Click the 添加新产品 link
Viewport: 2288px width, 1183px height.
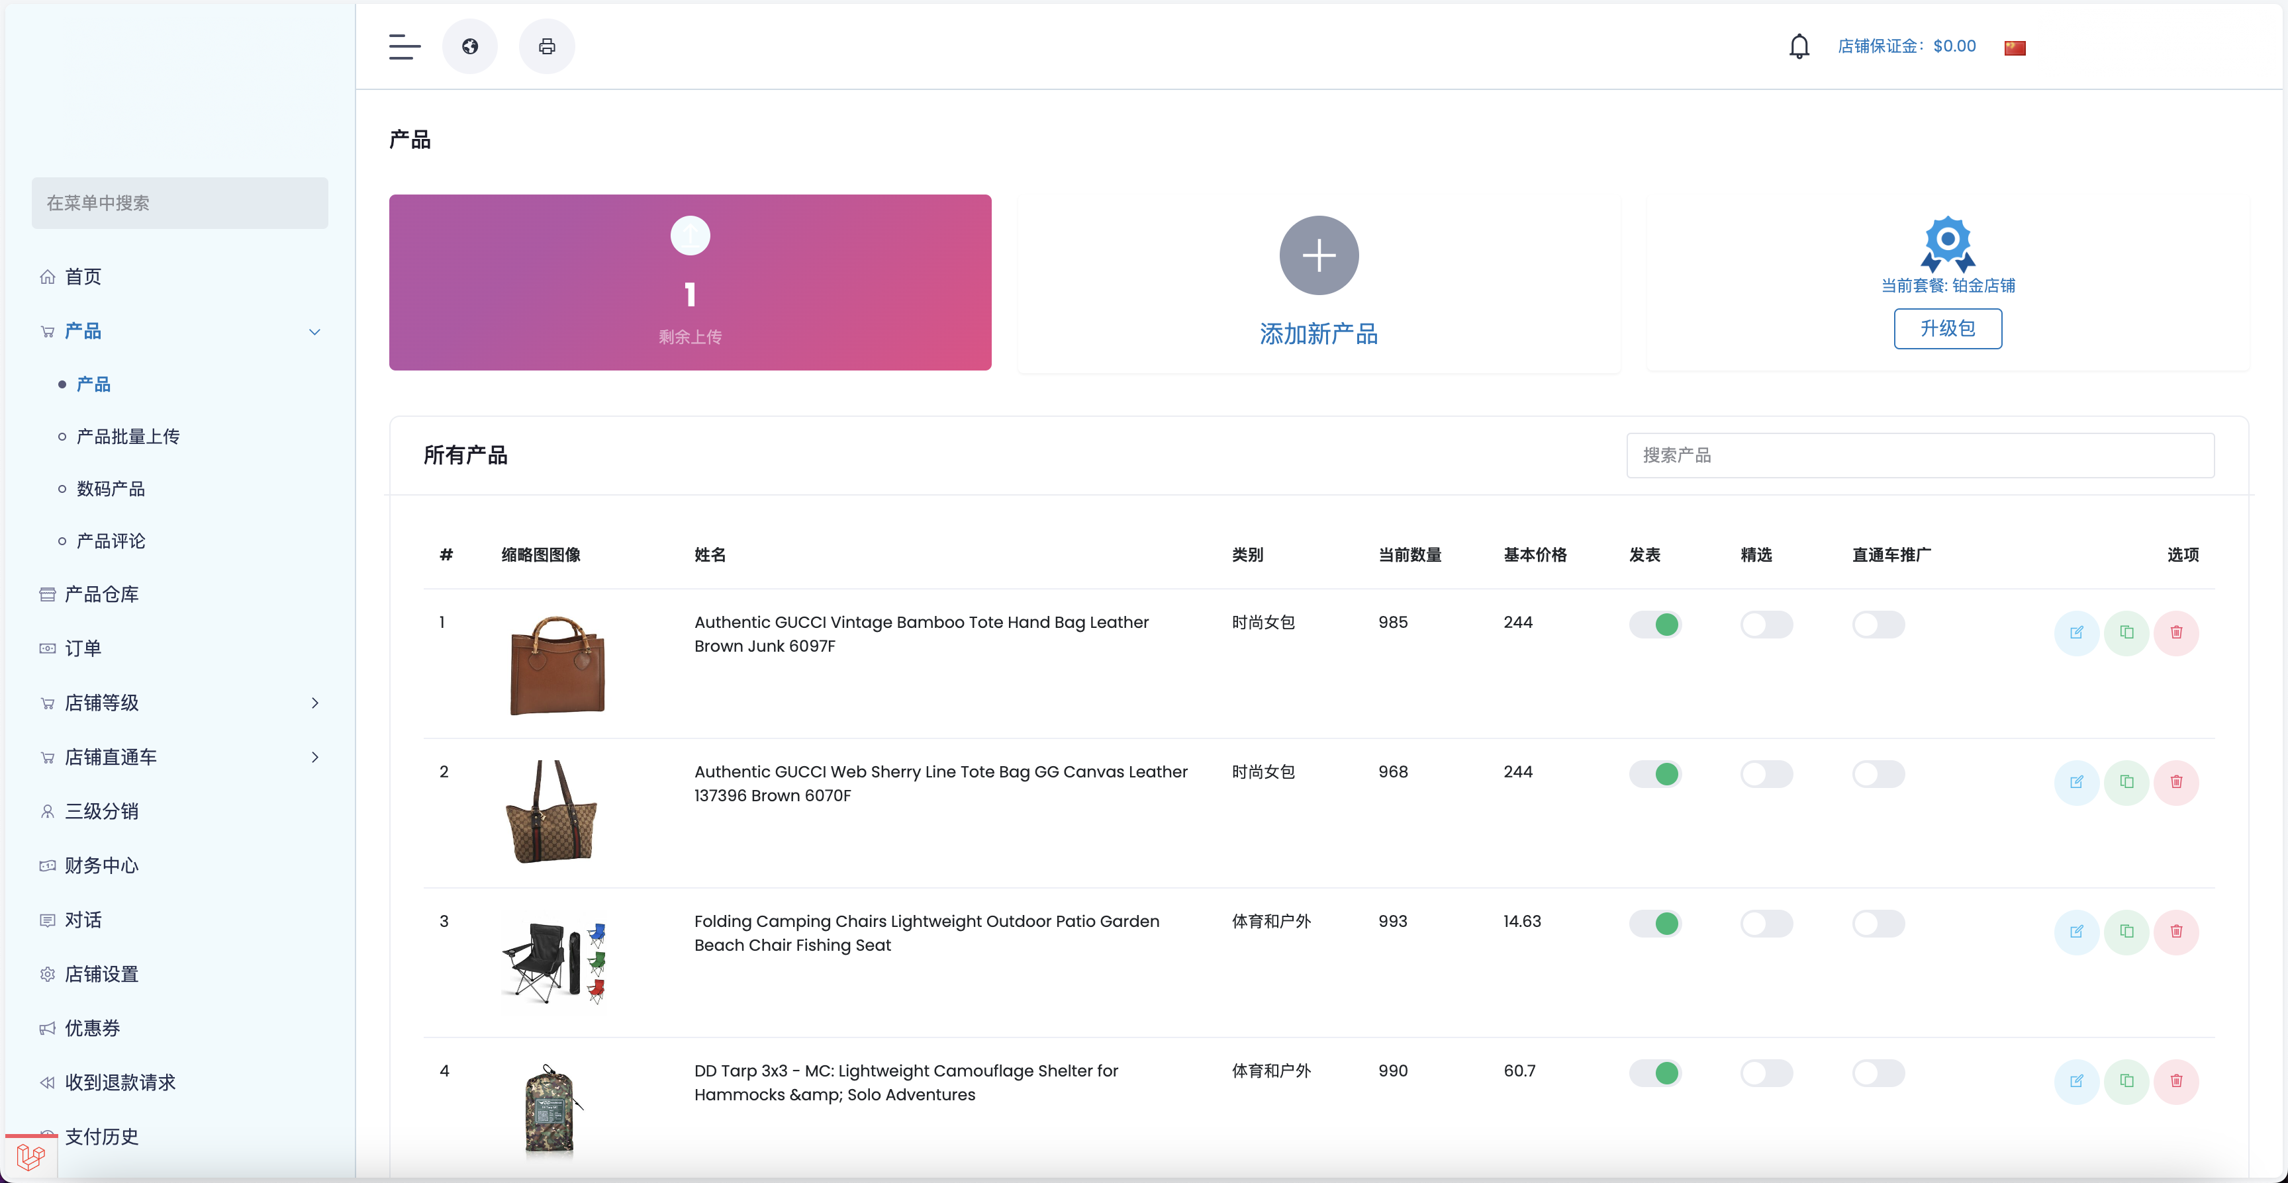(x=1318, y=335)
